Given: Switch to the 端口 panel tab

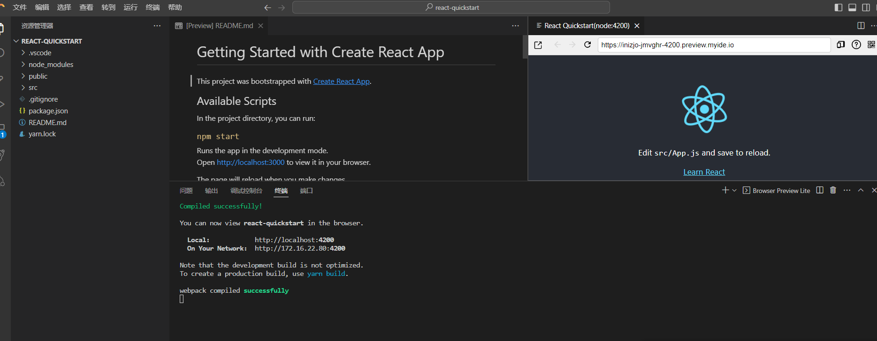Looking at the screenshot, I should [x=306, y=191].
